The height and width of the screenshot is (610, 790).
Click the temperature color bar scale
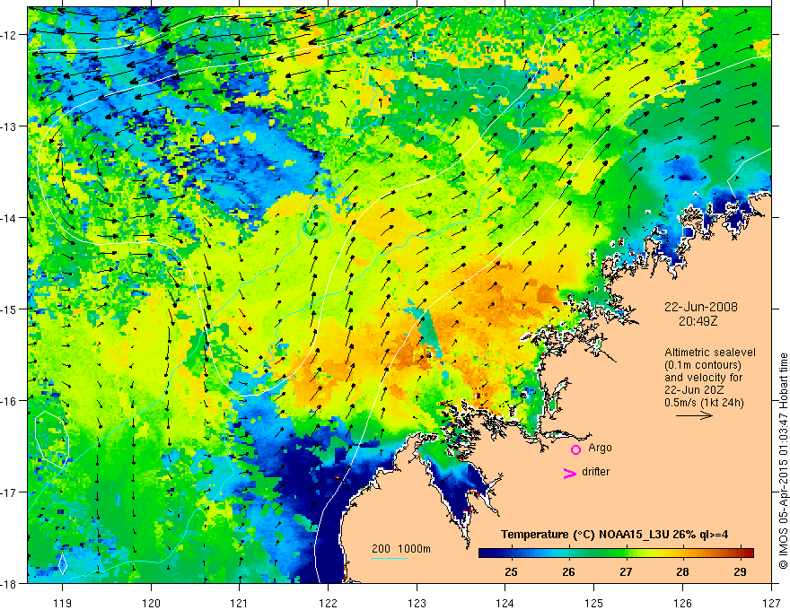(616, 553)
